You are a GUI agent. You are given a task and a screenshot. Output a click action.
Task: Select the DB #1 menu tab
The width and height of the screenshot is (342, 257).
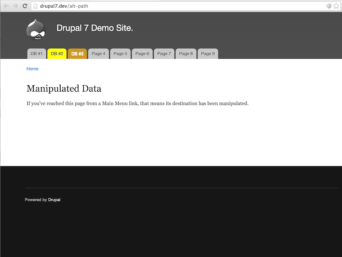click(x=36, y=54)
